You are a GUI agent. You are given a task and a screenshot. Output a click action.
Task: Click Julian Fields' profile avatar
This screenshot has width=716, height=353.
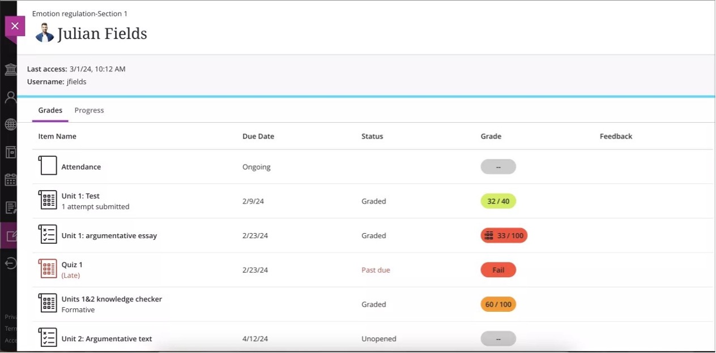click(45, 33)
